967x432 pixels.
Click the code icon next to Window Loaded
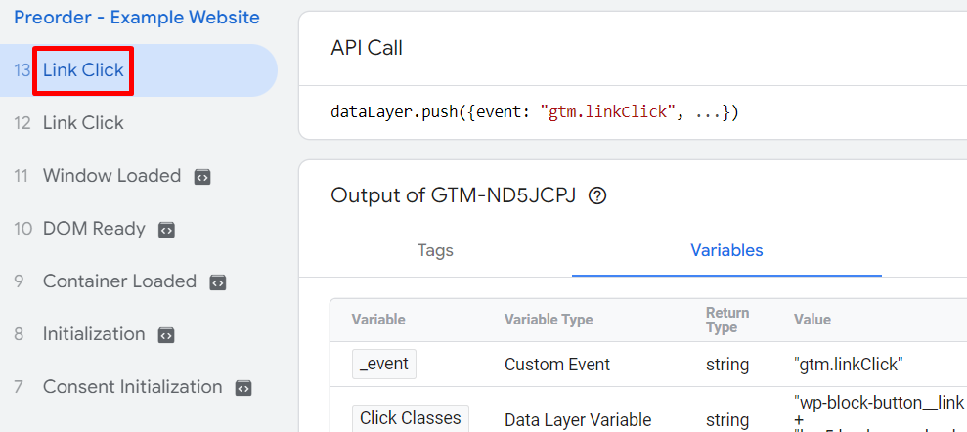(x=202, y=177)
